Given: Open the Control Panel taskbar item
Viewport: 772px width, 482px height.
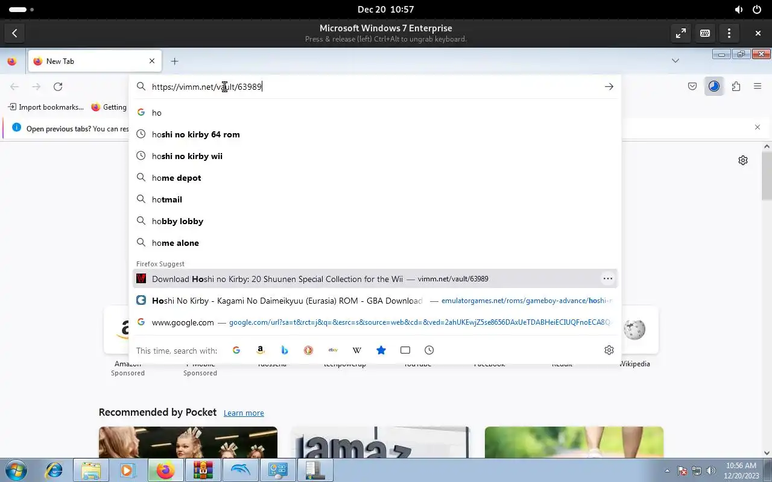Looking at the screenshot, I should (x=277, y=470).
